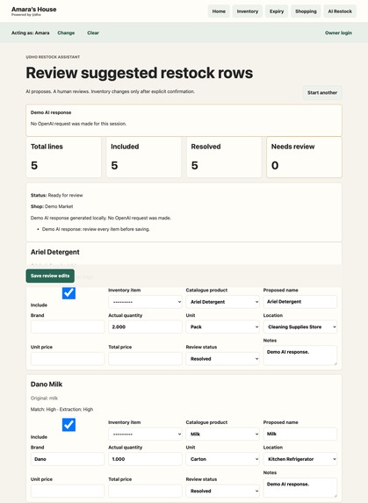368x503 pixels.
Task: Click Proposed name field with Ariel Detergent
Action: (x=300, y=302)
